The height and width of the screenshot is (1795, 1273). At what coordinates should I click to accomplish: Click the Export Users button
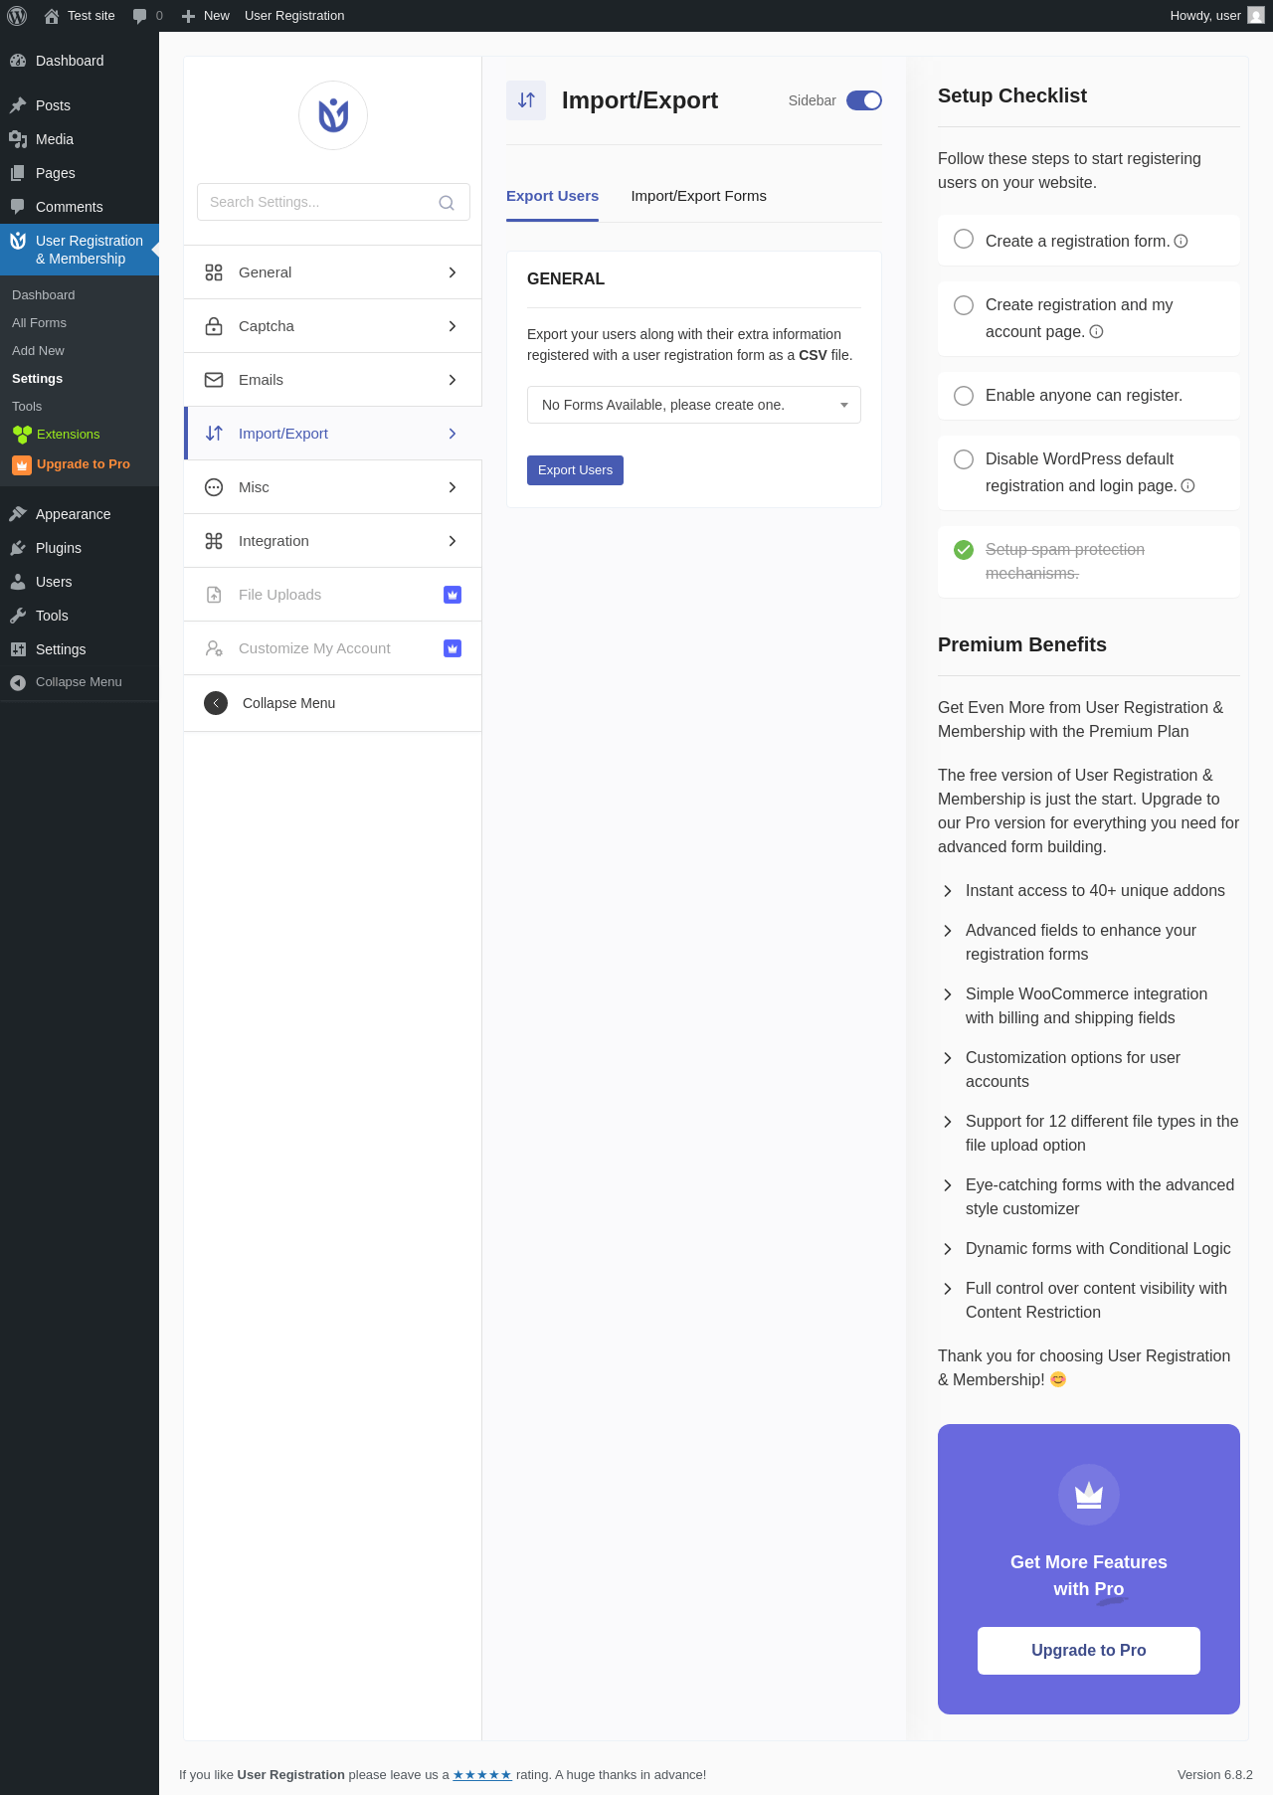coord(575,470)
